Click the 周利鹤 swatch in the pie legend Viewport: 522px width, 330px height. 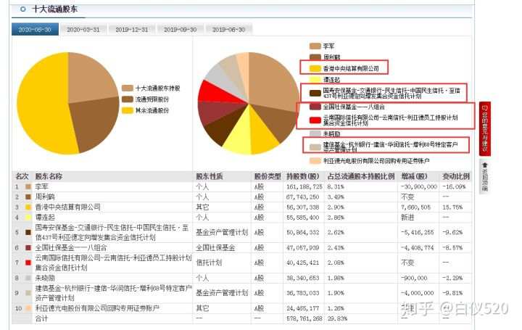tap(315, 57)
